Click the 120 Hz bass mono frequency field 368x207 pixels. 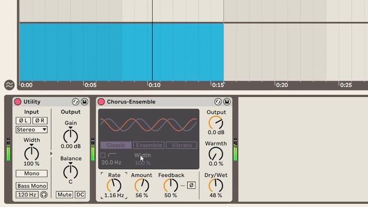27,194
